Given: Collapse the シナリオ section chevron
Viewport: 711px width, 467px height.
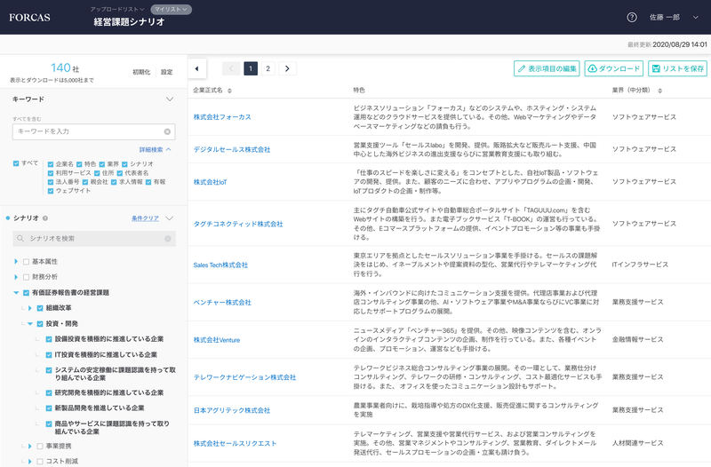Looking at the screenshot, I should coord(170,218).
